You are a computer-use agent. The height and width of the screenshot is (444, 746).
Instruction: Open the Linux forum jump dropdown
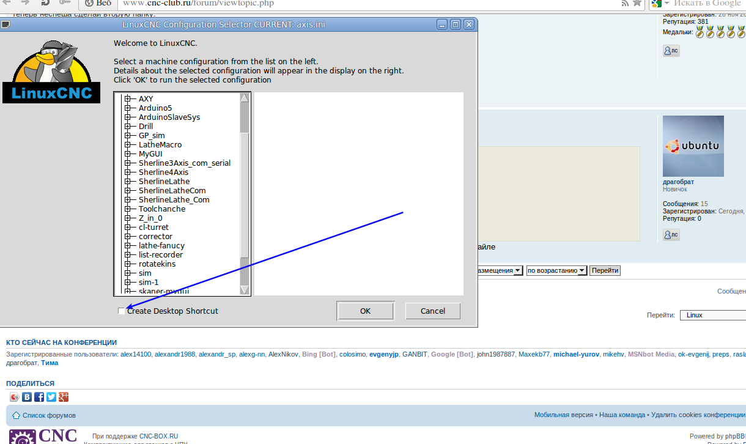[713, 315]
